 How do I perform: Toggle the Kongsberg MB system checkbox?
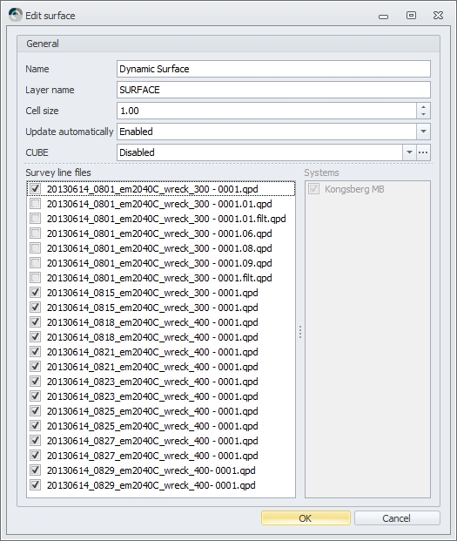click(313, 189)
